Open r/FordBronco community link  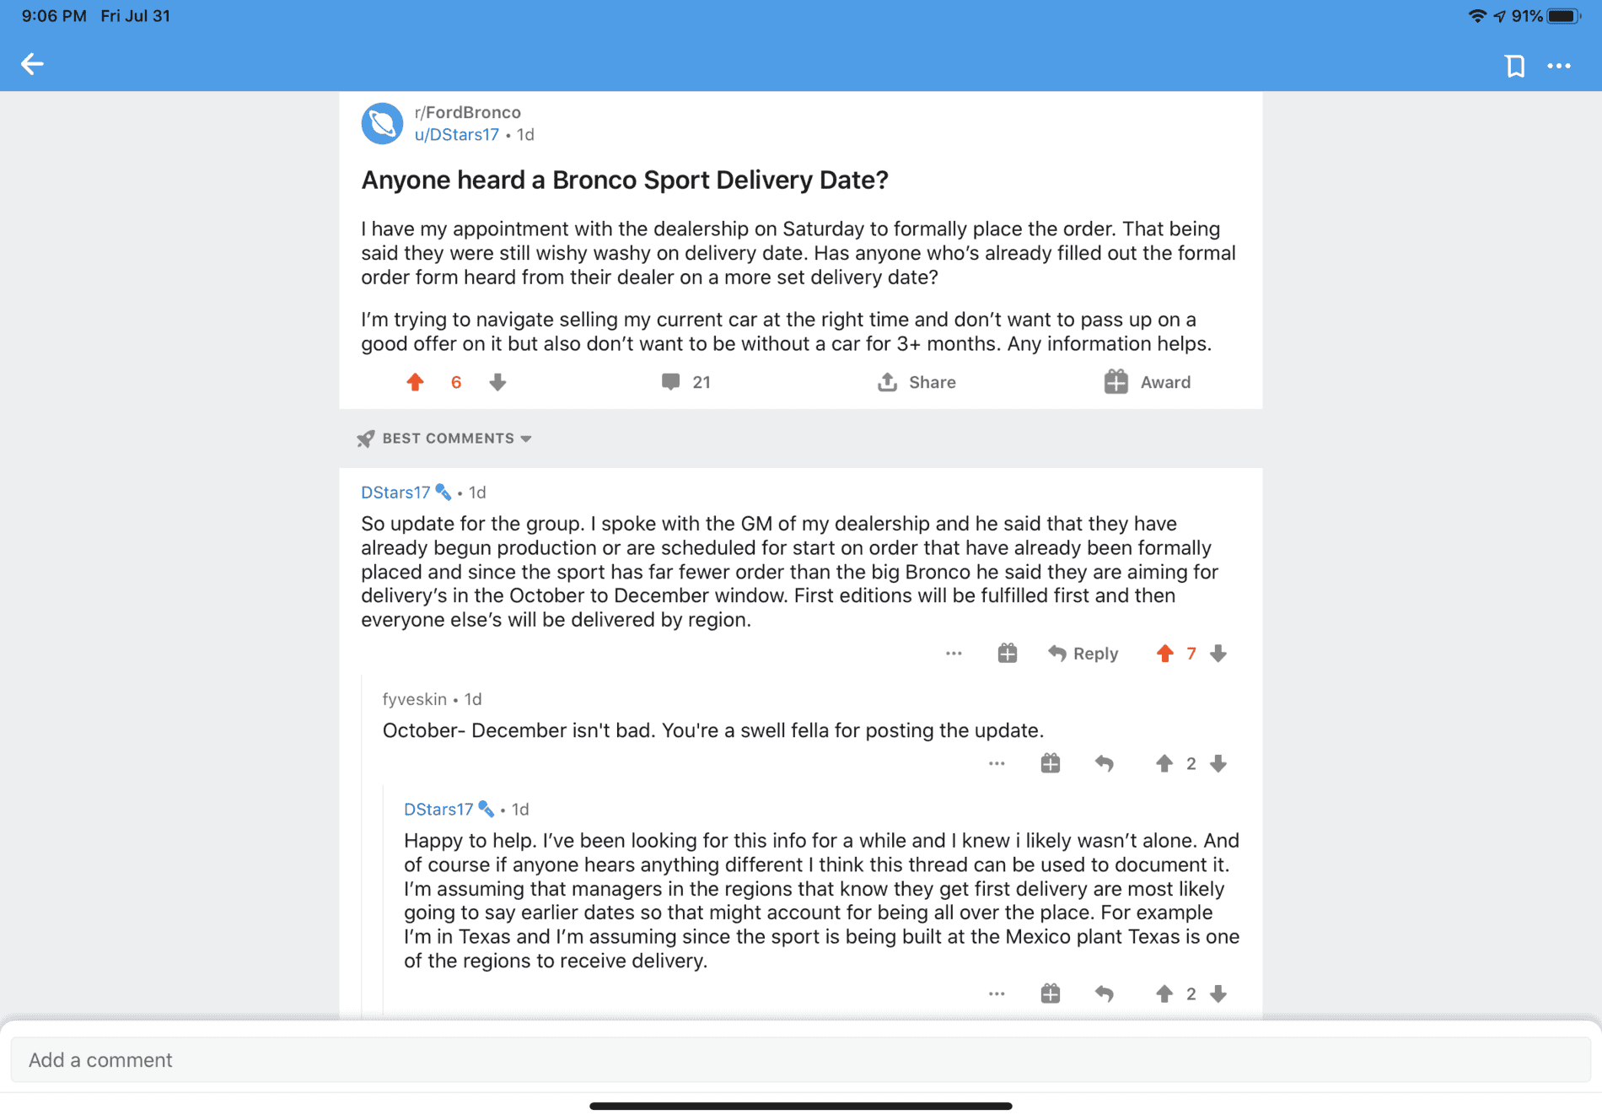point(468,112)
